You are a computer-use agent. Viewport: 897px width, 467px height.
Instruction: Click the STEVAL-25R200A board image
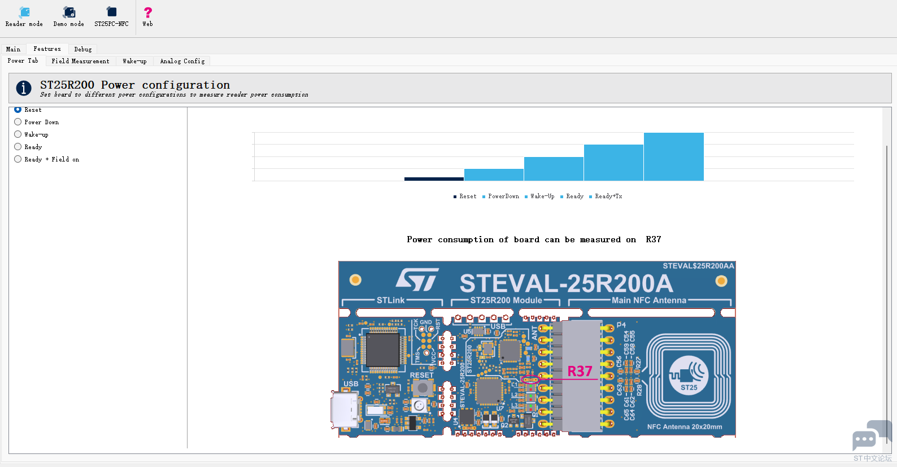[x=533, y=349]
